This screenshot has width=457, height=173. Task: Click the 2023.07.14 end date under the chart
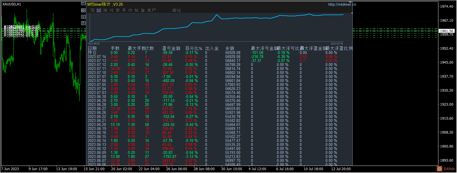[x=337, y=44]
